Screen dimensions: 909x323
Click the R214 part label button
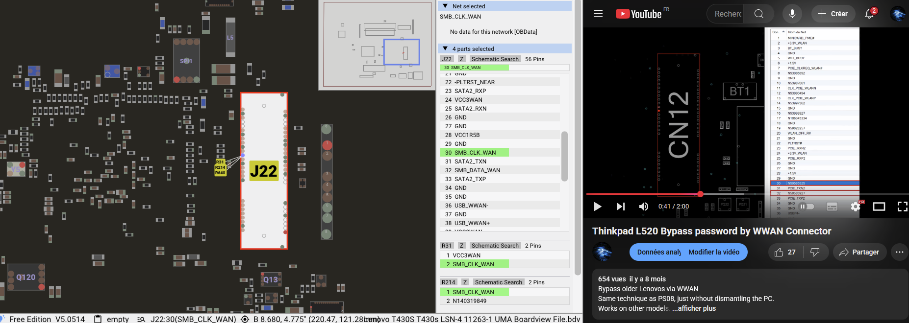pyautogui.click(x=449, y=282)
